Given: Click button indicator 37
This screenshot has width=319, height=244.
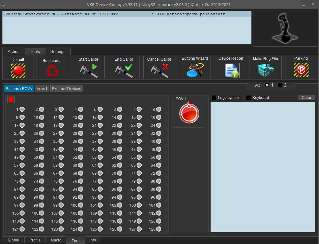Looking at the screenshot, I should click(100, 141).
